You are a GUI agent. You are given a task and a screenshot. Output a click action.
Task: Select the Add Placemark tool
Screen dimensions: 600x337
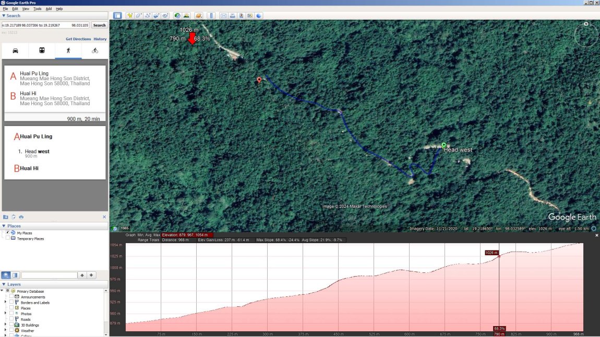pos(129,16)
